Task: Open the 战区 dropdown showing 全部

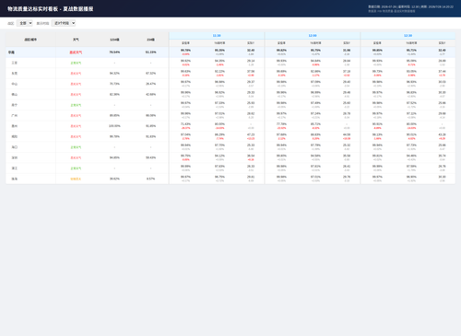Action: click(x=25, y=23)
